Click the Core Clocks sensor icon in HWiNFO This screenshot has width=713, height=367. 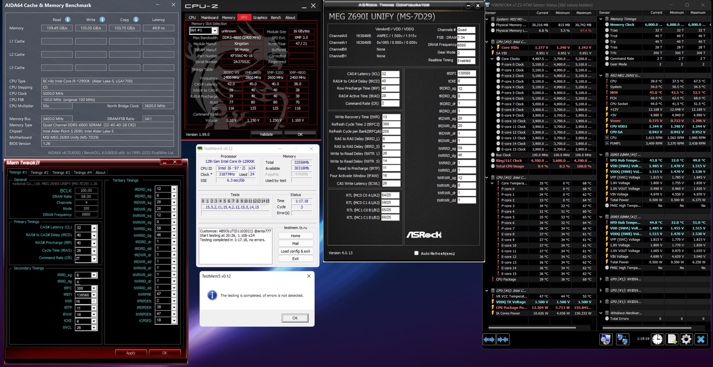(x=498, y=59)
